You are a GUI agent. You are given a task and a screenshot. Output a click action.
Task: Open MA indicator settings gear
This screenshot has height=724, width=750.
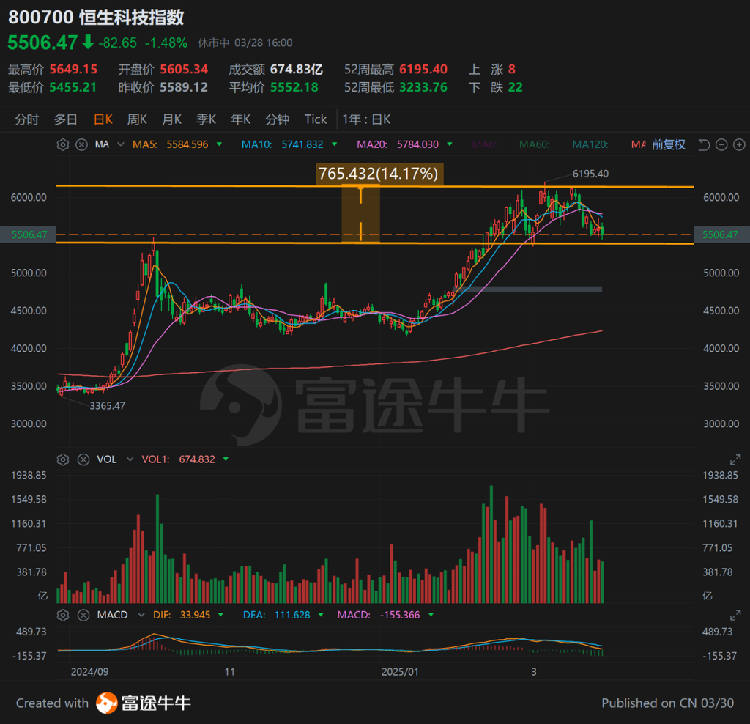click(x=63, y=144)
